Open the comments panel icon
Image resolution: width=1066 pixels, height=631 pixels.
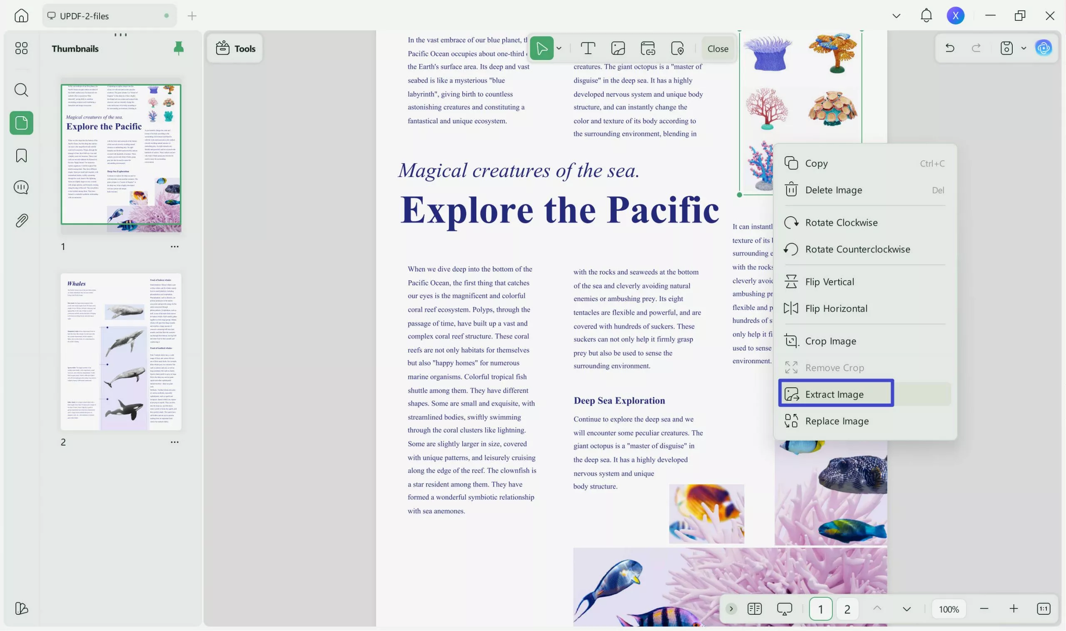[21, 187]
